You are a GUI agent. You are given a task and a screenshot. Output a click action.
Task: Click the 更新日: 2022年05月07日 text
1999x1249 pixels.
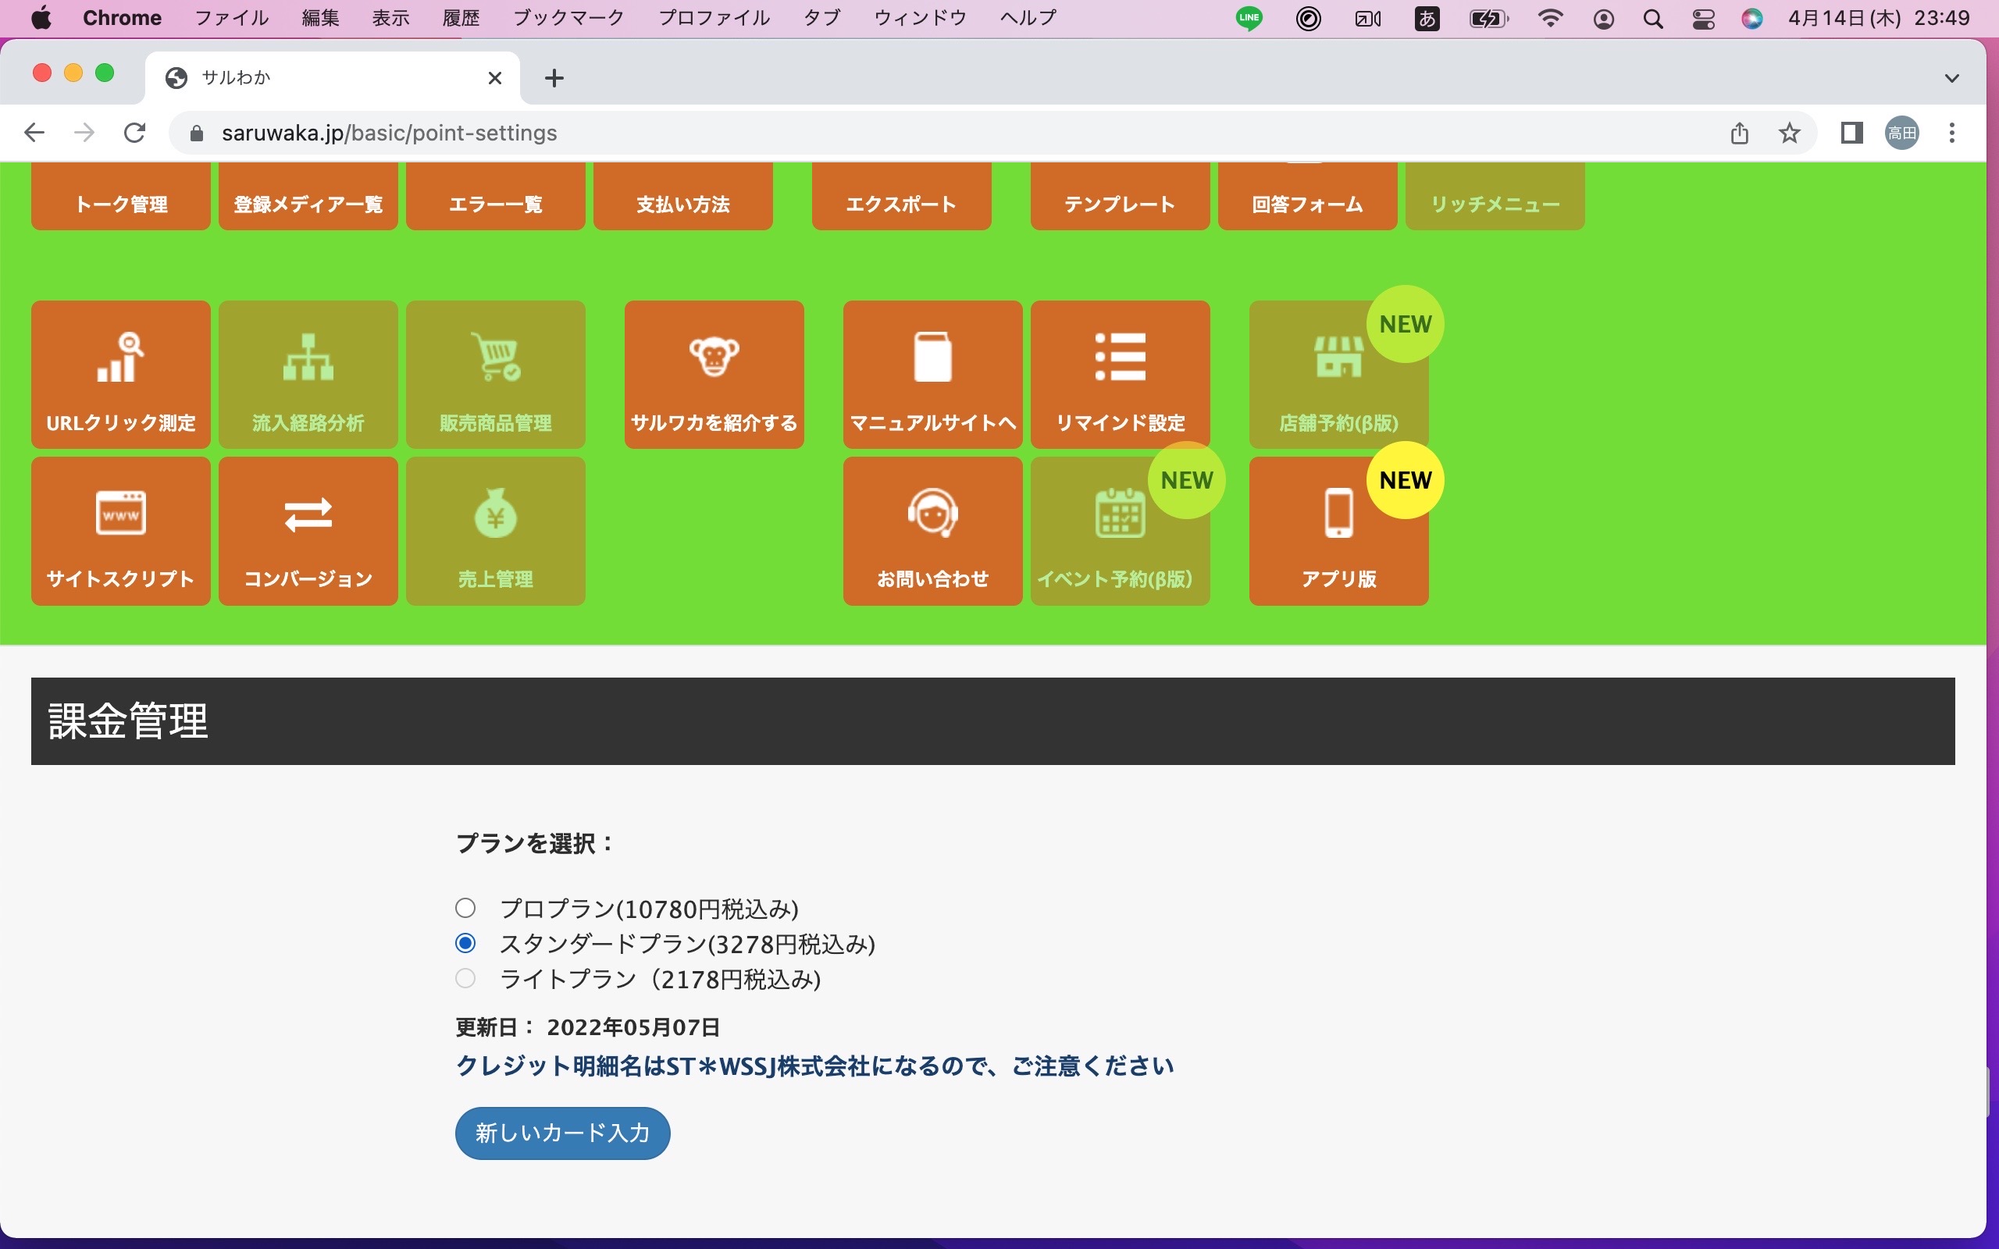(x=588, y=1027)
